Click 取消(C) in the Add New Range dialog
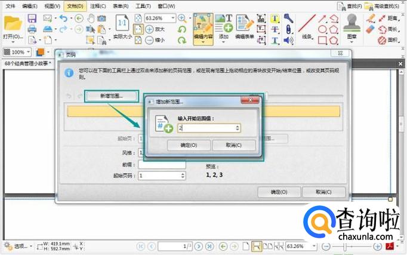The width and height of the screenshot is (407, 255). click(233, 145)
